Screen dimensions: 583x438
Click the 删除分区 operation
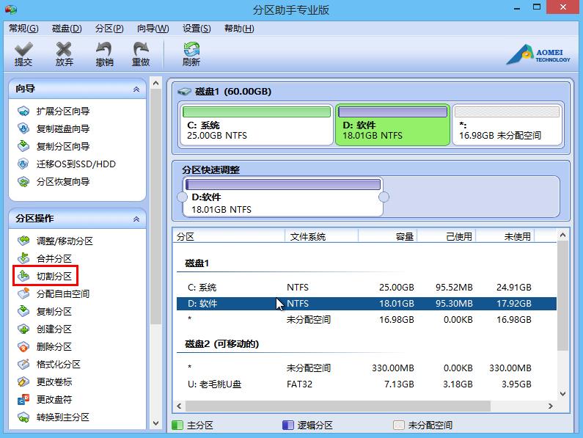click(45, 346)
